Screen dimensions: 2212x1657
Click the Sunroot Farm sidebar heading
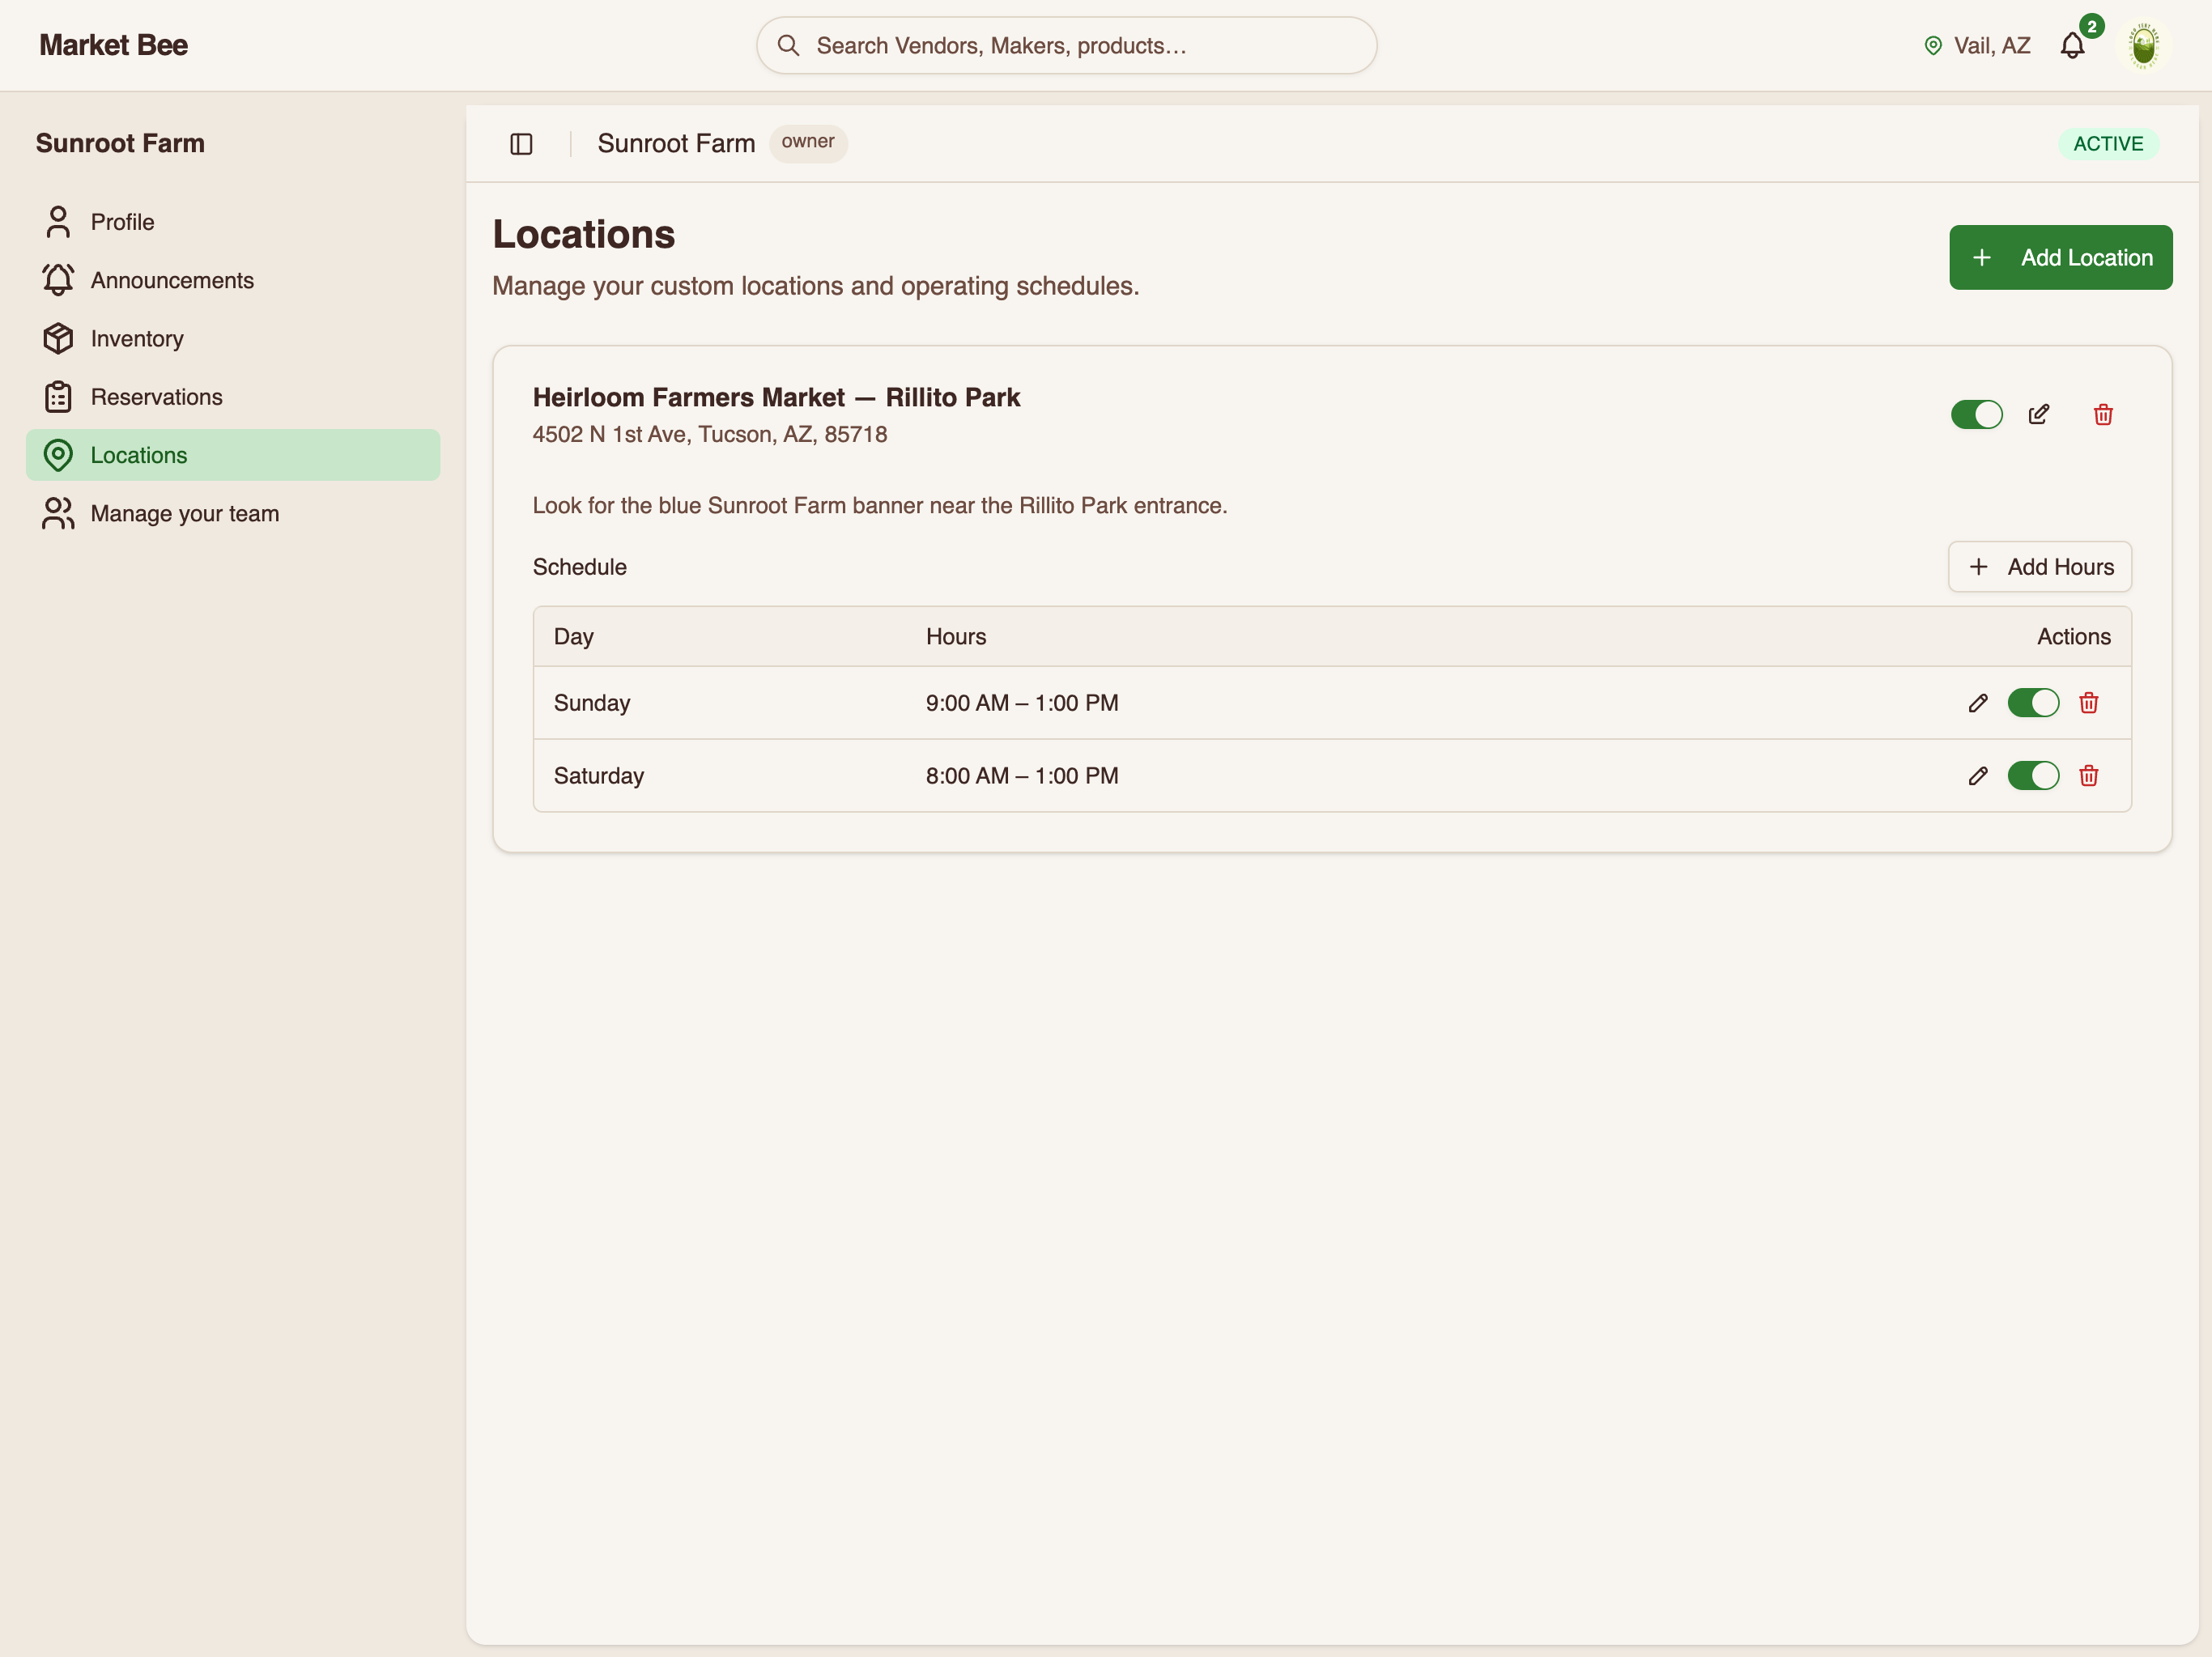pyautogui.click(x=120, y=143)
